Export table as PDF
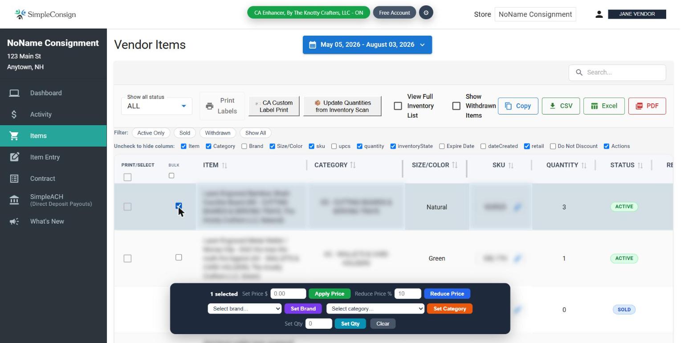The width and height of the screenshot is (684, 343). (x=647, y=106)
